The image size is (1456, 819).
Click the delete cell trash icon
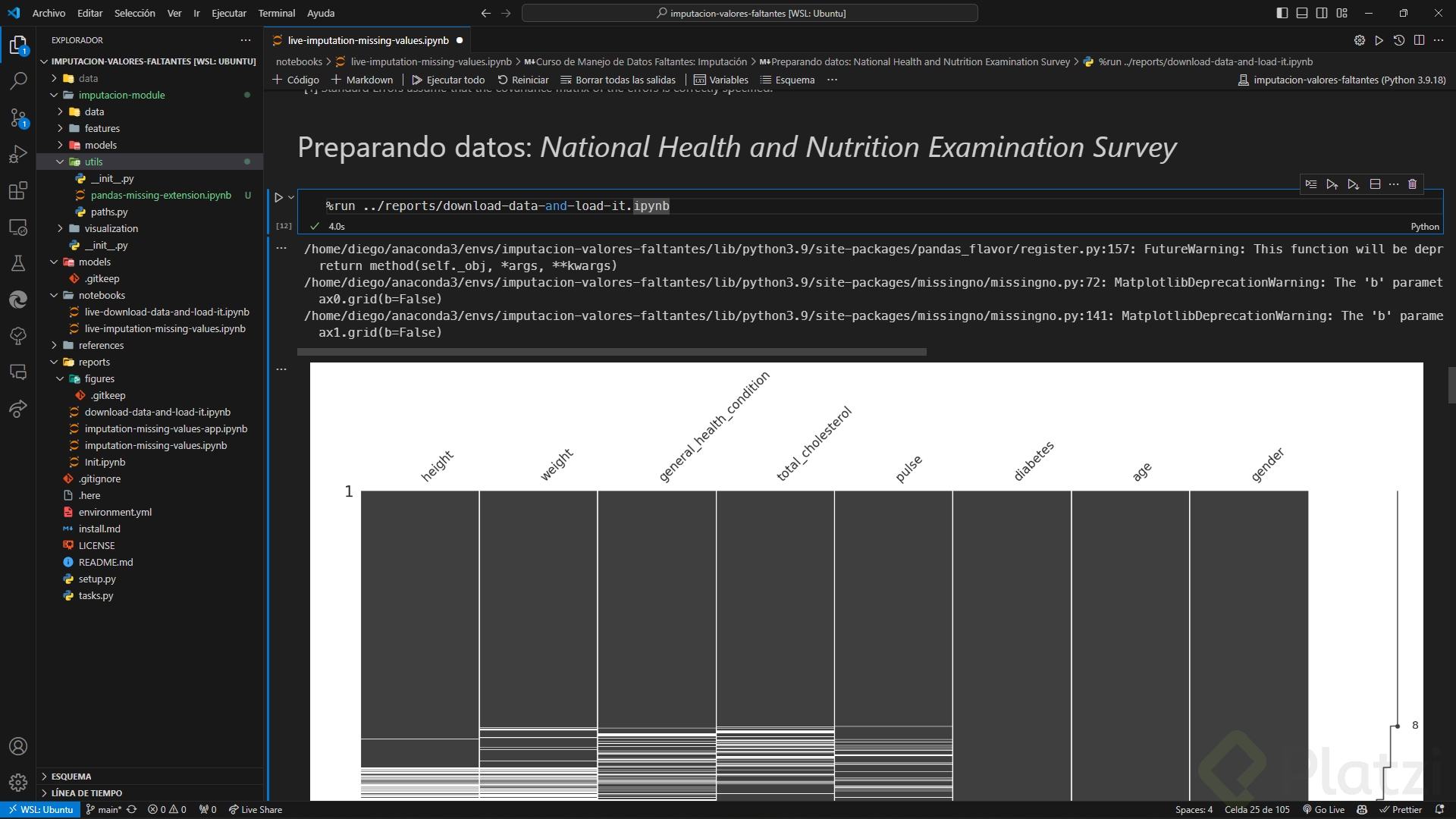click(x=1412, y=184)
